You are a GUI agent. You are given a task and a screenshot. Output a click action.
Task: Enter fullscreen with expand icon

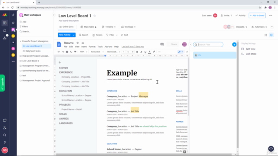pyautogui.click(x=266, y=35)
